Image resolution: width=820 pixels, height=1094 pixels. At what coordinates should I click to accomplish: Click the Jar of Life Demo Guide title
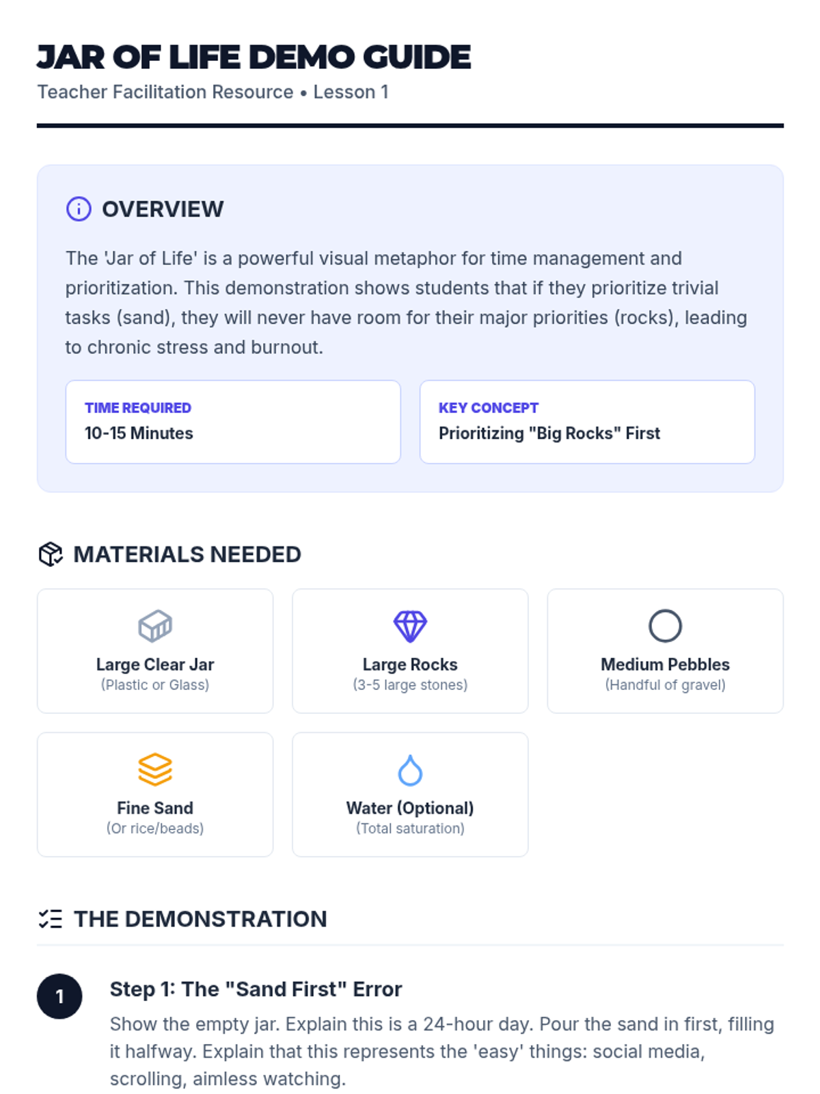[254, 57]
